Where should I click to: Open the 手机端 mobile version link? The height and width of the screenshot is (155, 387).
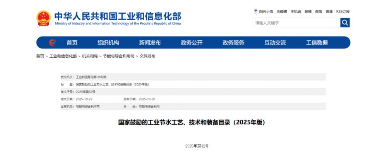296,12
